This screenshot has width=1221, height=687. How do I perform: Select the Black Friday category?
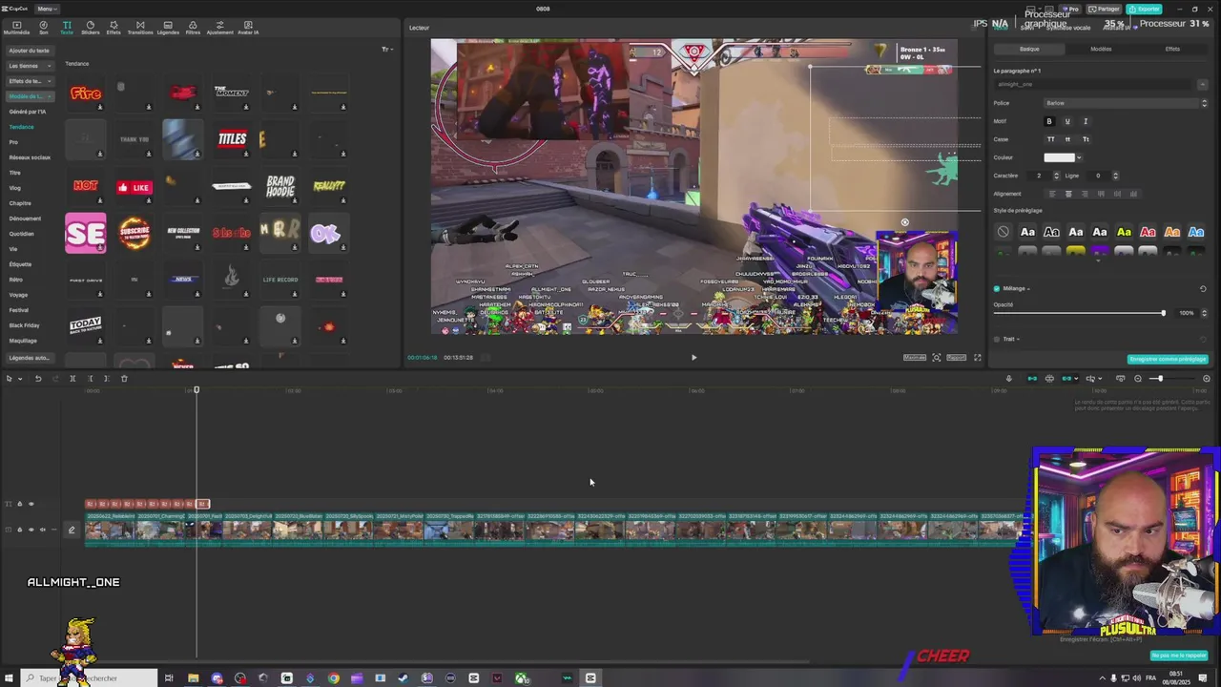tap(25, 325)
